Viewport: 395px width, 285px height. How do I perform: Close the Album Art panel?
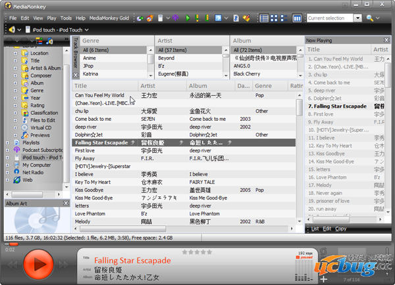coord(65,204)
